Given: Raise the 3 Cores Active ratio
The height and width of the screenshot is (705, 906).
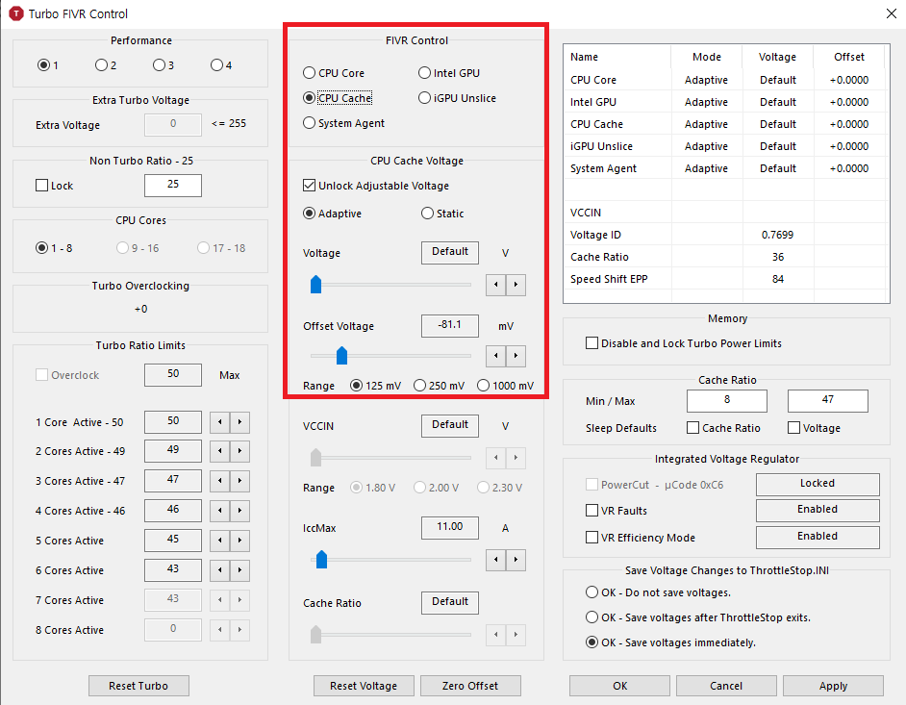Looking at the screenshot, I should pyautogui.click(x=239, y=481).
